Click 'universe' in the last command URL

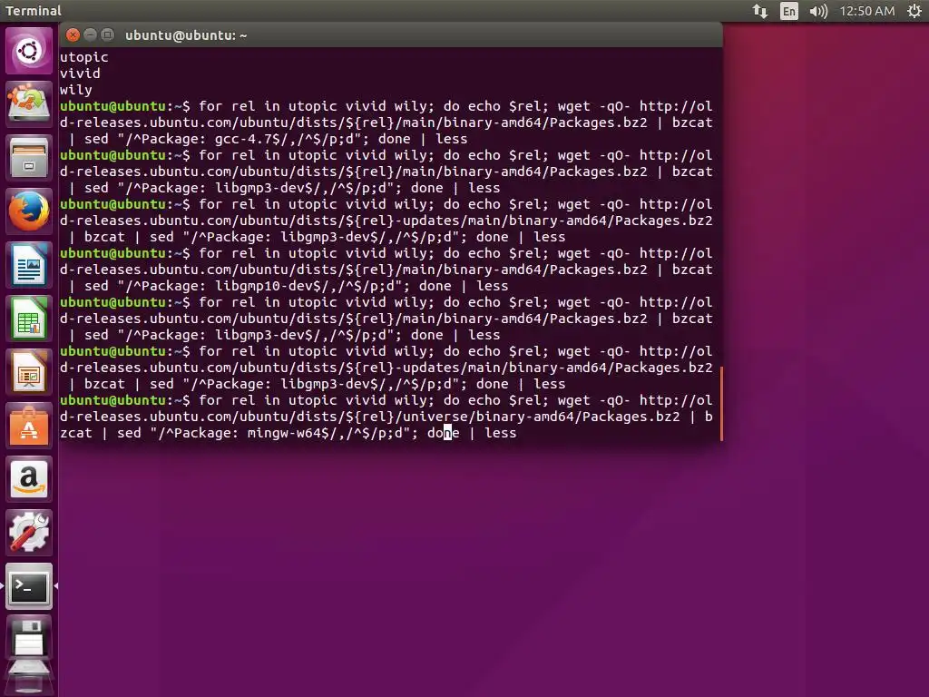[x=435, y=417]
